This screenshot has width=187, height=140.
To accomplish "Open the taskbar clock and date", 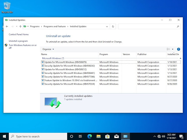I will click(x=172, y=136).
